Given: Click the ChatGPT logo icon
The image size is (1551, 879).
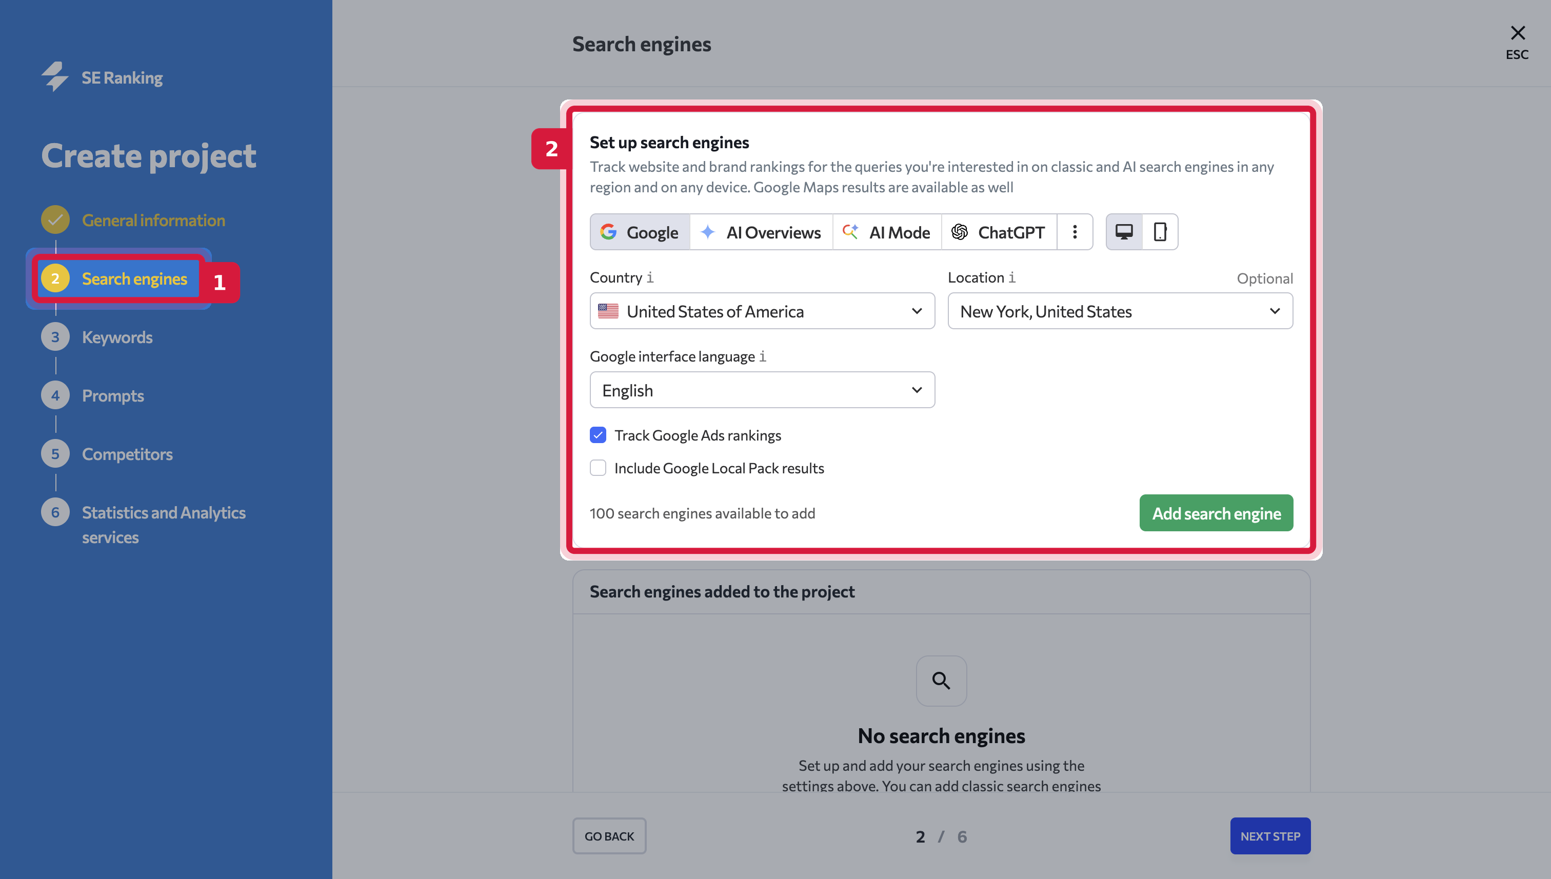Looking at the screenshot, I should coord(959,232).
